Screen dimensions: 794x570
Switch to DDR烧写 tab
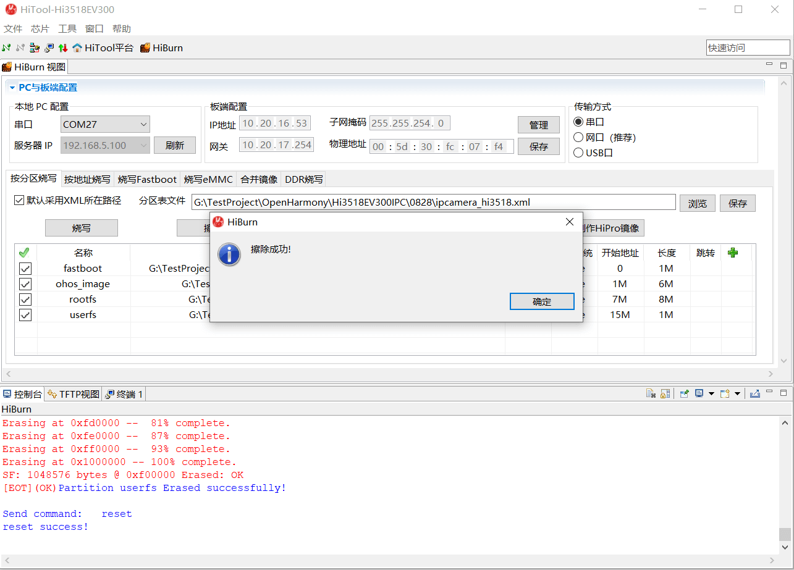[303, 180]
